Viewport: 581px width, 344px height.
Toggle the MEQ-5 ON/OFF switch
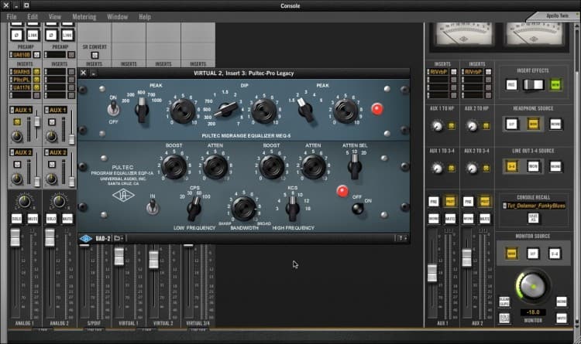113,109
